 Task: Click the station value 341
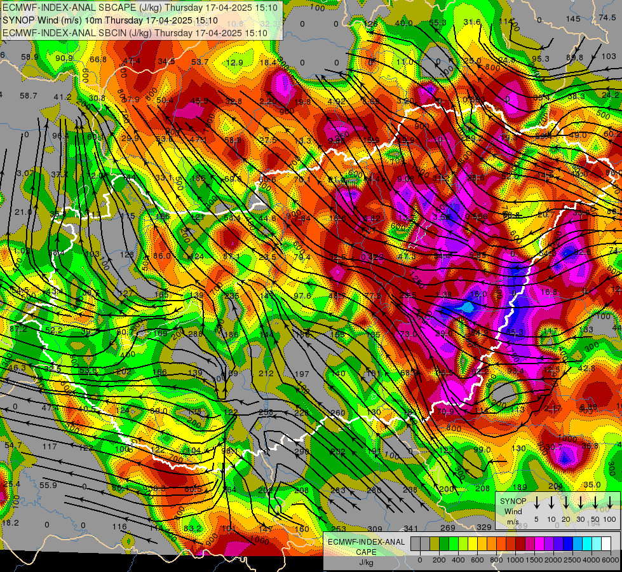click(x=411, y=528)
